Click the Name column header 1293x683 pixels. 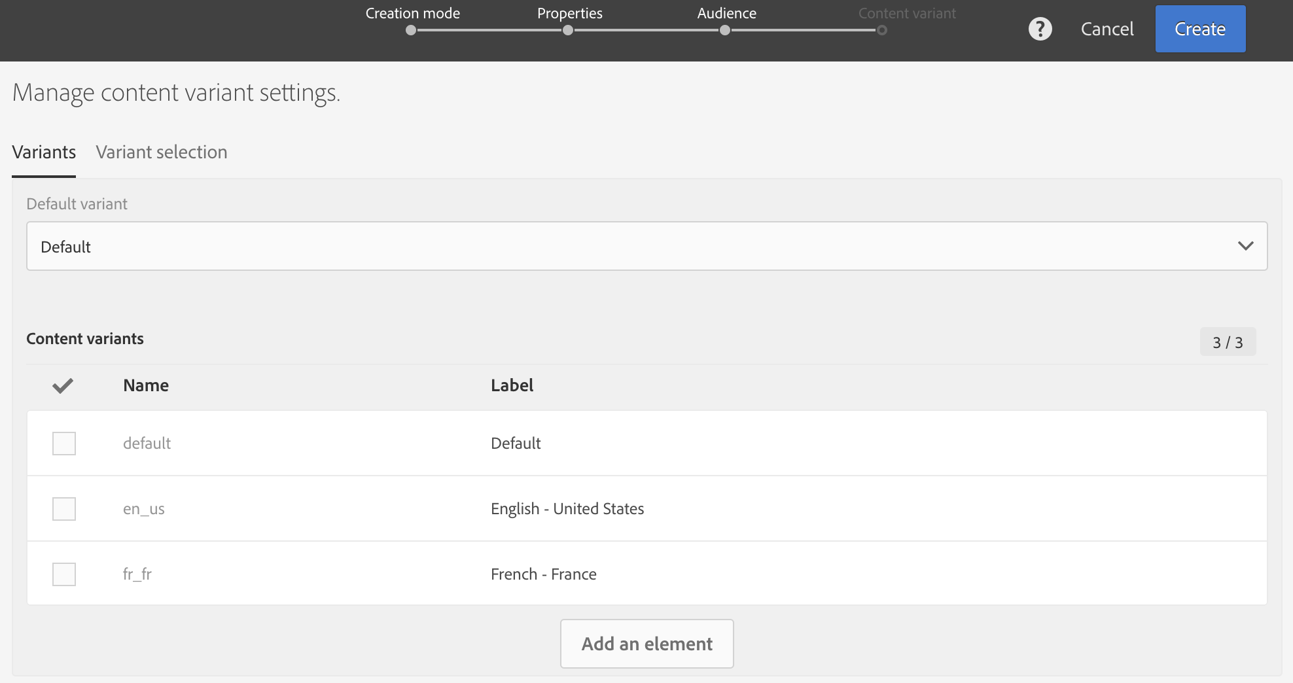(x=146, y=385)
